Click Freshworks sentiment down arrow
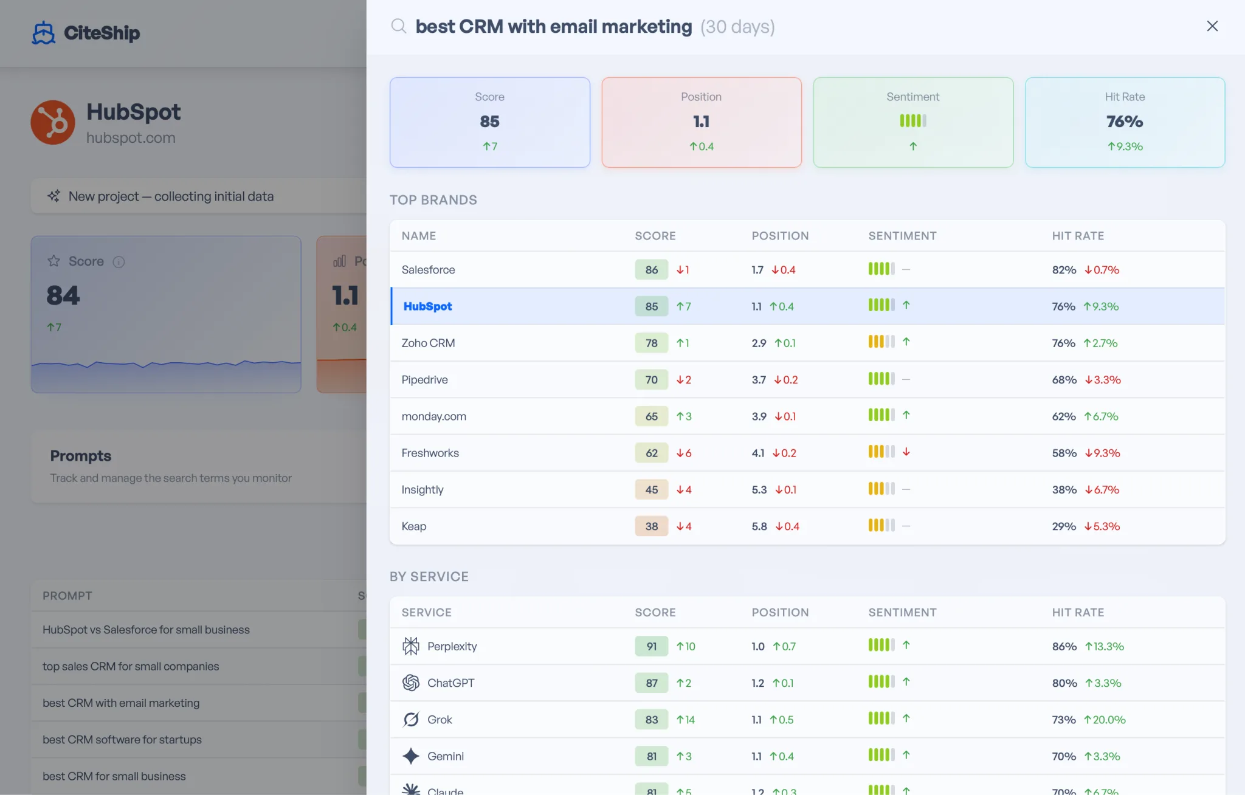 [906, 452]
